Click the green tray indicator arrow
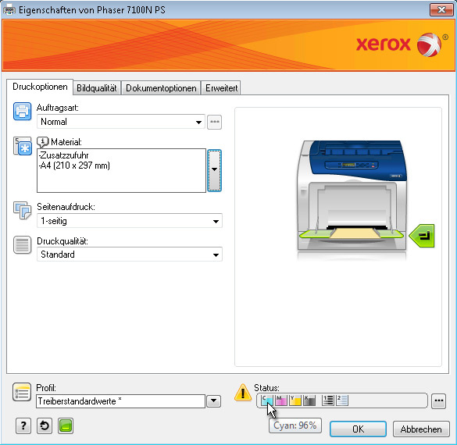This screenshot has width=457, height=445. pos(422,236)
